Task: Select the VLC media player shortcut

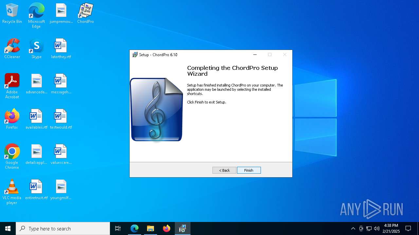Action: (x=12, y=192)
